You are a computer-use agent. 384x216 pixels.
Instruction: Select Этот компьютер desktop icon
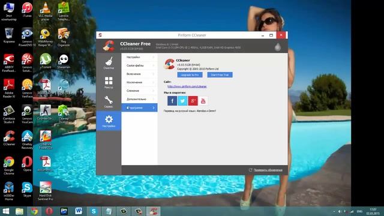pos(9,11)
